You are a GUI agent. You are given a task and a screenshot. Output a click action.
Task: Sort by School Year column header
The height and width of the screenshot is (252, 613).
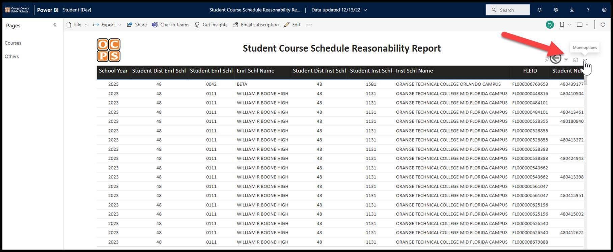(x=113, y=71)
